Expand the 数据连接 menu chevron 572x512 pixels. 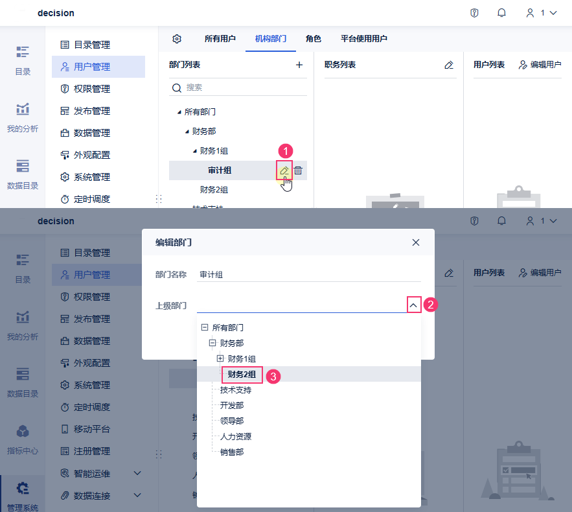(x=137, y=495)
